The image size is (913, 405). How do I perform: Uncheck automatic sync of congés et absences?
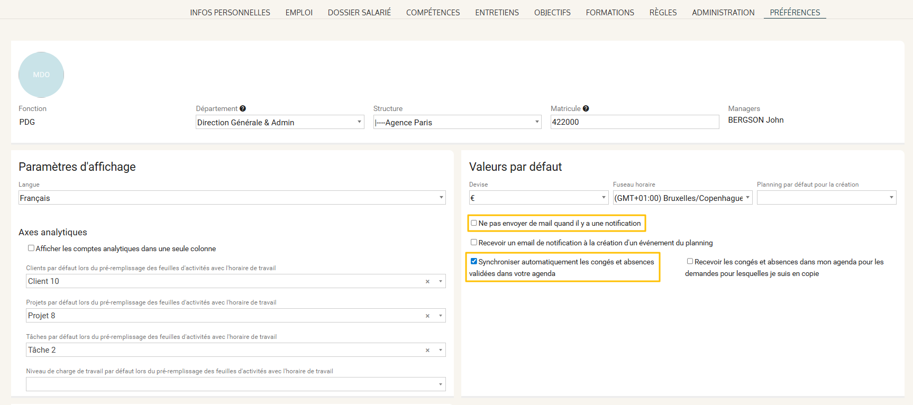click(x=474, y=261)
